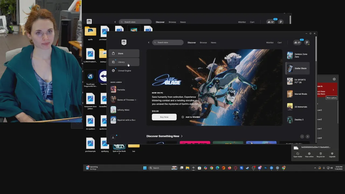Click the Epic Games logo in sidebar

coord(124,42)
